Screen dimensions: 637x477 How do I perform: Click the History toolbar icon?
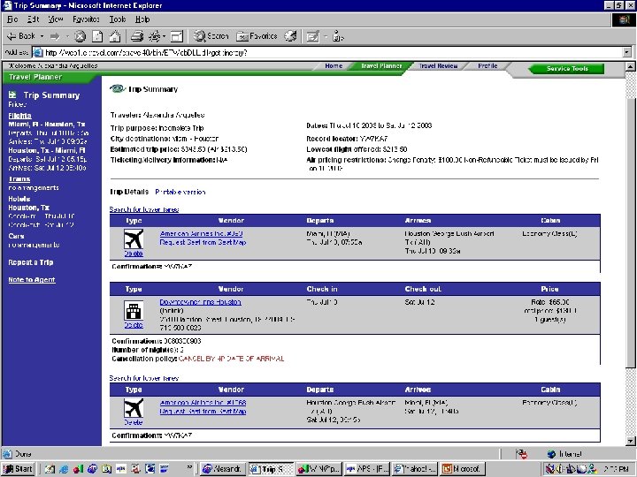click(x=290, y=36)
